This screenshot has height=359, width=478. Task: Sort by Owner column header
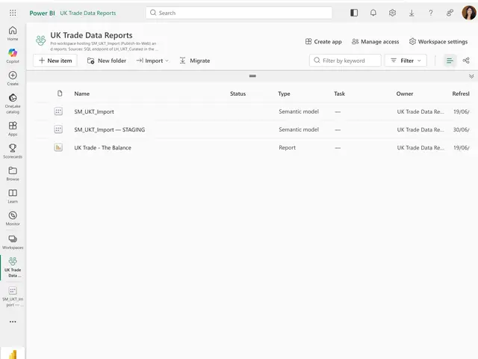click(x=405, y=93)
